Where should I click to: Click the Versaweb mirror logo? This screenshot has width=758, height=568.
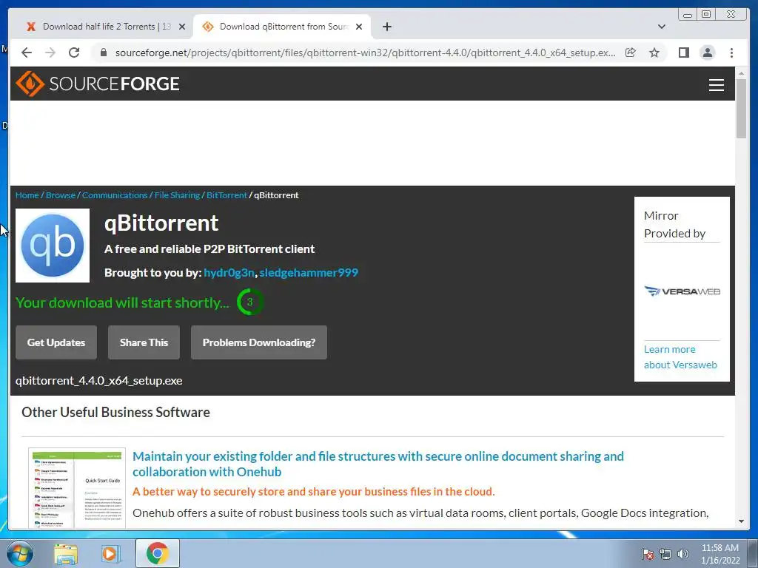pyautogui.click(x=682, y=291)
